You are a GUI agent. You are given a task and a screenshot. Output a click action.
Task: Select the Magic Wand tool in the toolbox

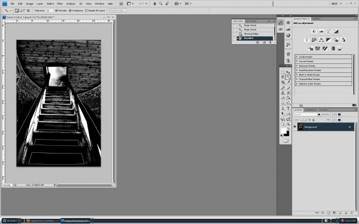(288, 77)
